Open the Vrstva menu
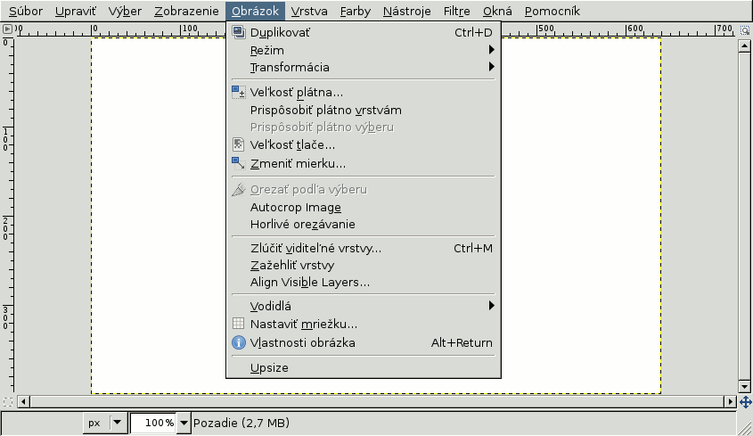753x436 pixels. click(x=309, y=11)
